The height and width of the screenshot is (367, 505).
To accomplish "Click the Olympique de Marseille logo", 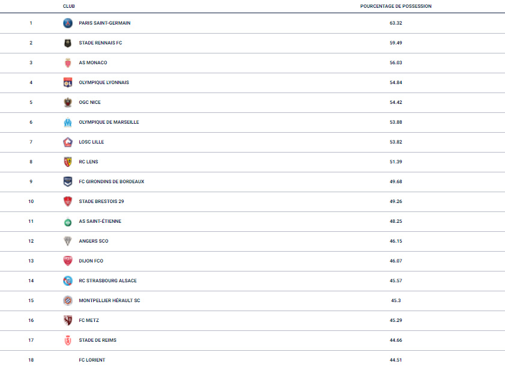I will point(68,122).
